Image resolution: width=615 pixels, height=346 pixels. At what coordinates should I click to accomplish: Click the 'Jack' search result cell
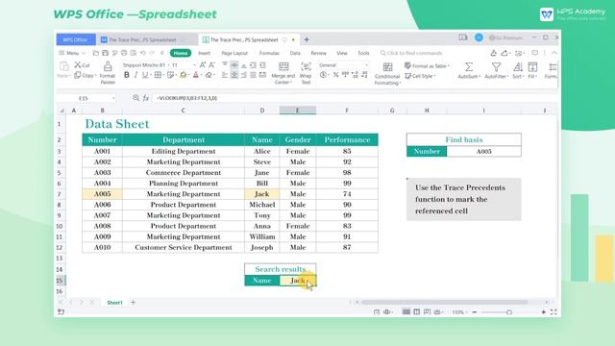(x=298, y=281)
